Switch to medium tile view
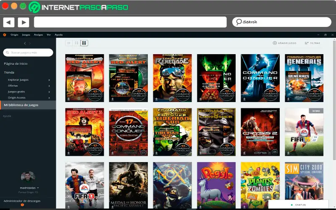 tap(76, 43)
